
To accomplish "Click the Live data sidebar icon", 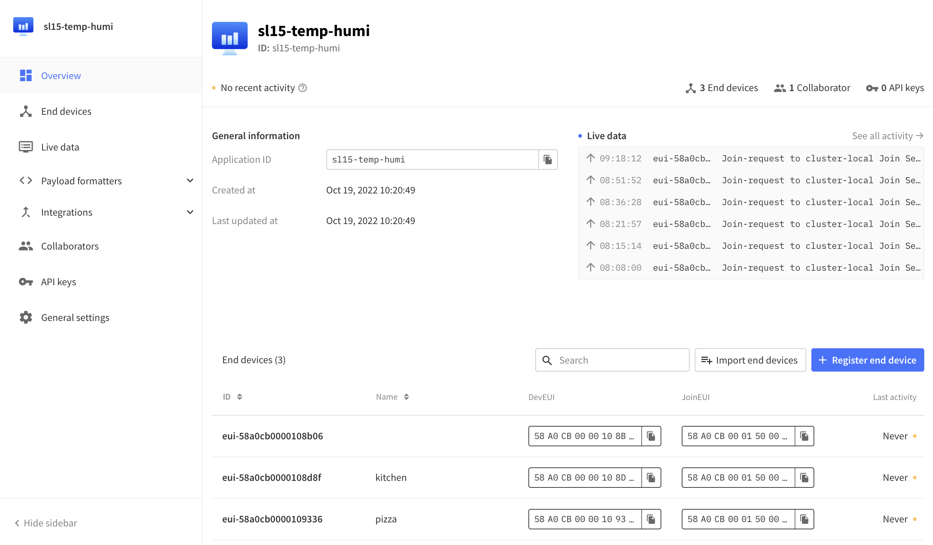I will (26, 146).
